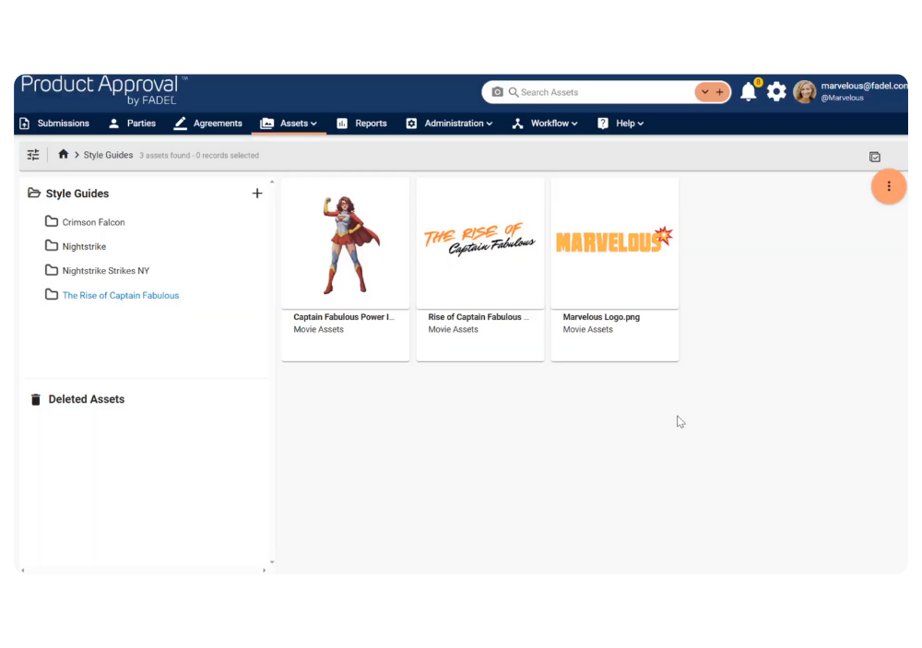Click the notifications bell icon

pyautogui.click(x=748, y=92)
